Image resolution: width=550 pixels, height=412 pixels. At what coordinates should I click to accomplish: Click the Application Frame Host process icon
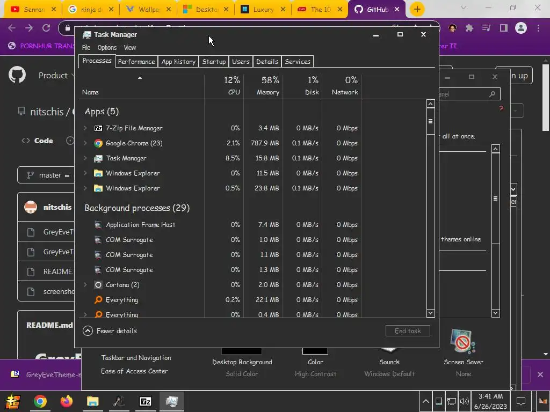98,225
